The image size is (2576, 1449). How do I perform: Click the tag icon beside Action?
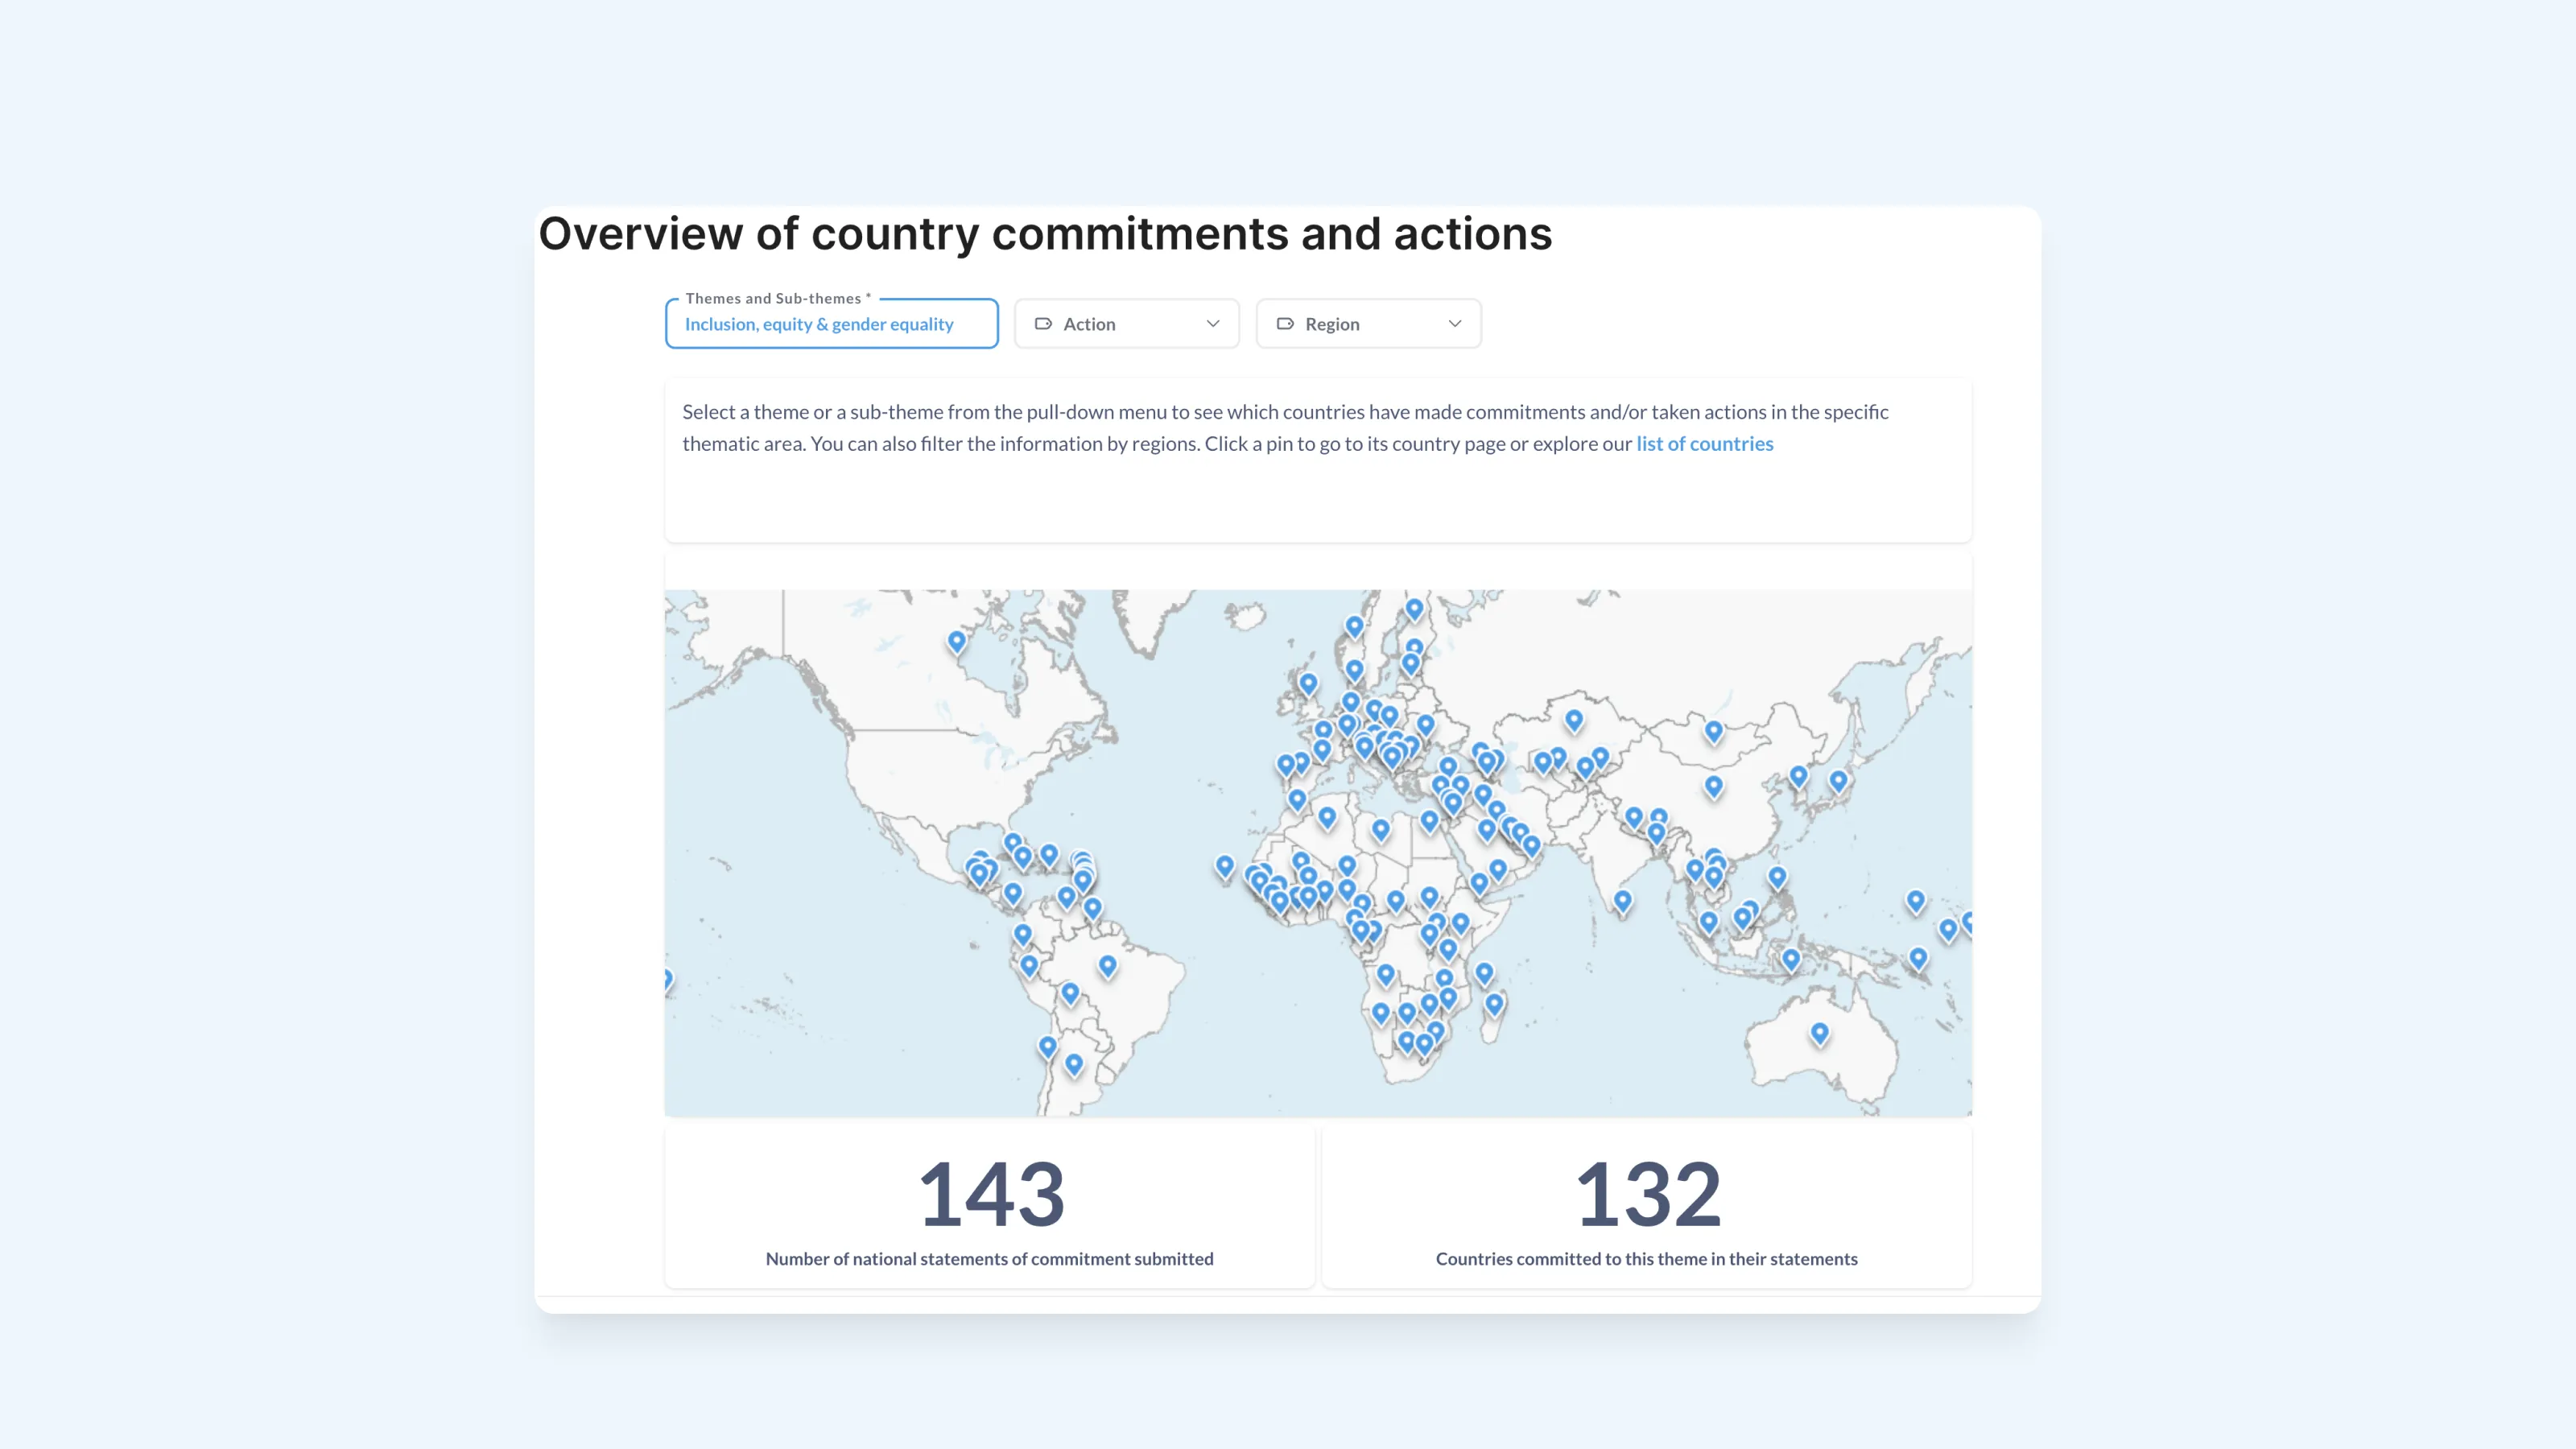[1043, 324]
